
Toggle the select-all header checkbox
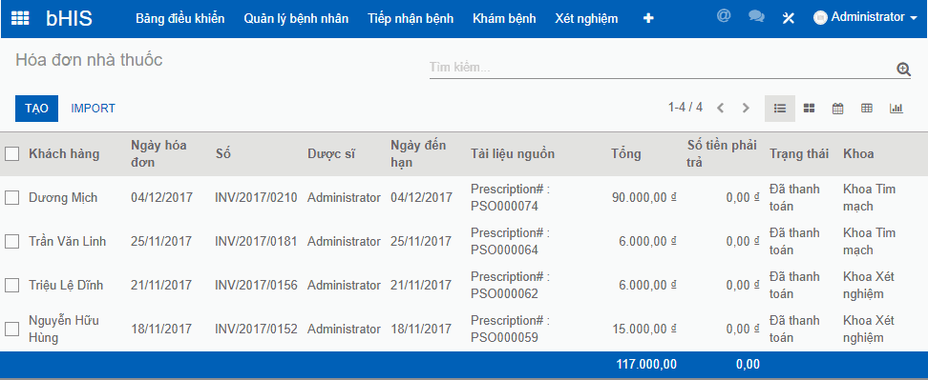click(x=11, y=154)
